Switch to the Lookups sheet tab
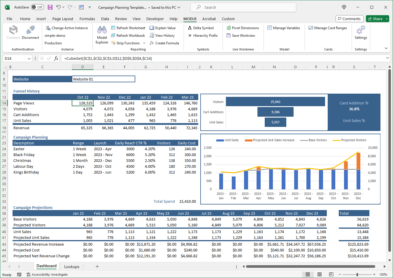The height and width of the screenshot is (278, 393). [x=71, y=266]
